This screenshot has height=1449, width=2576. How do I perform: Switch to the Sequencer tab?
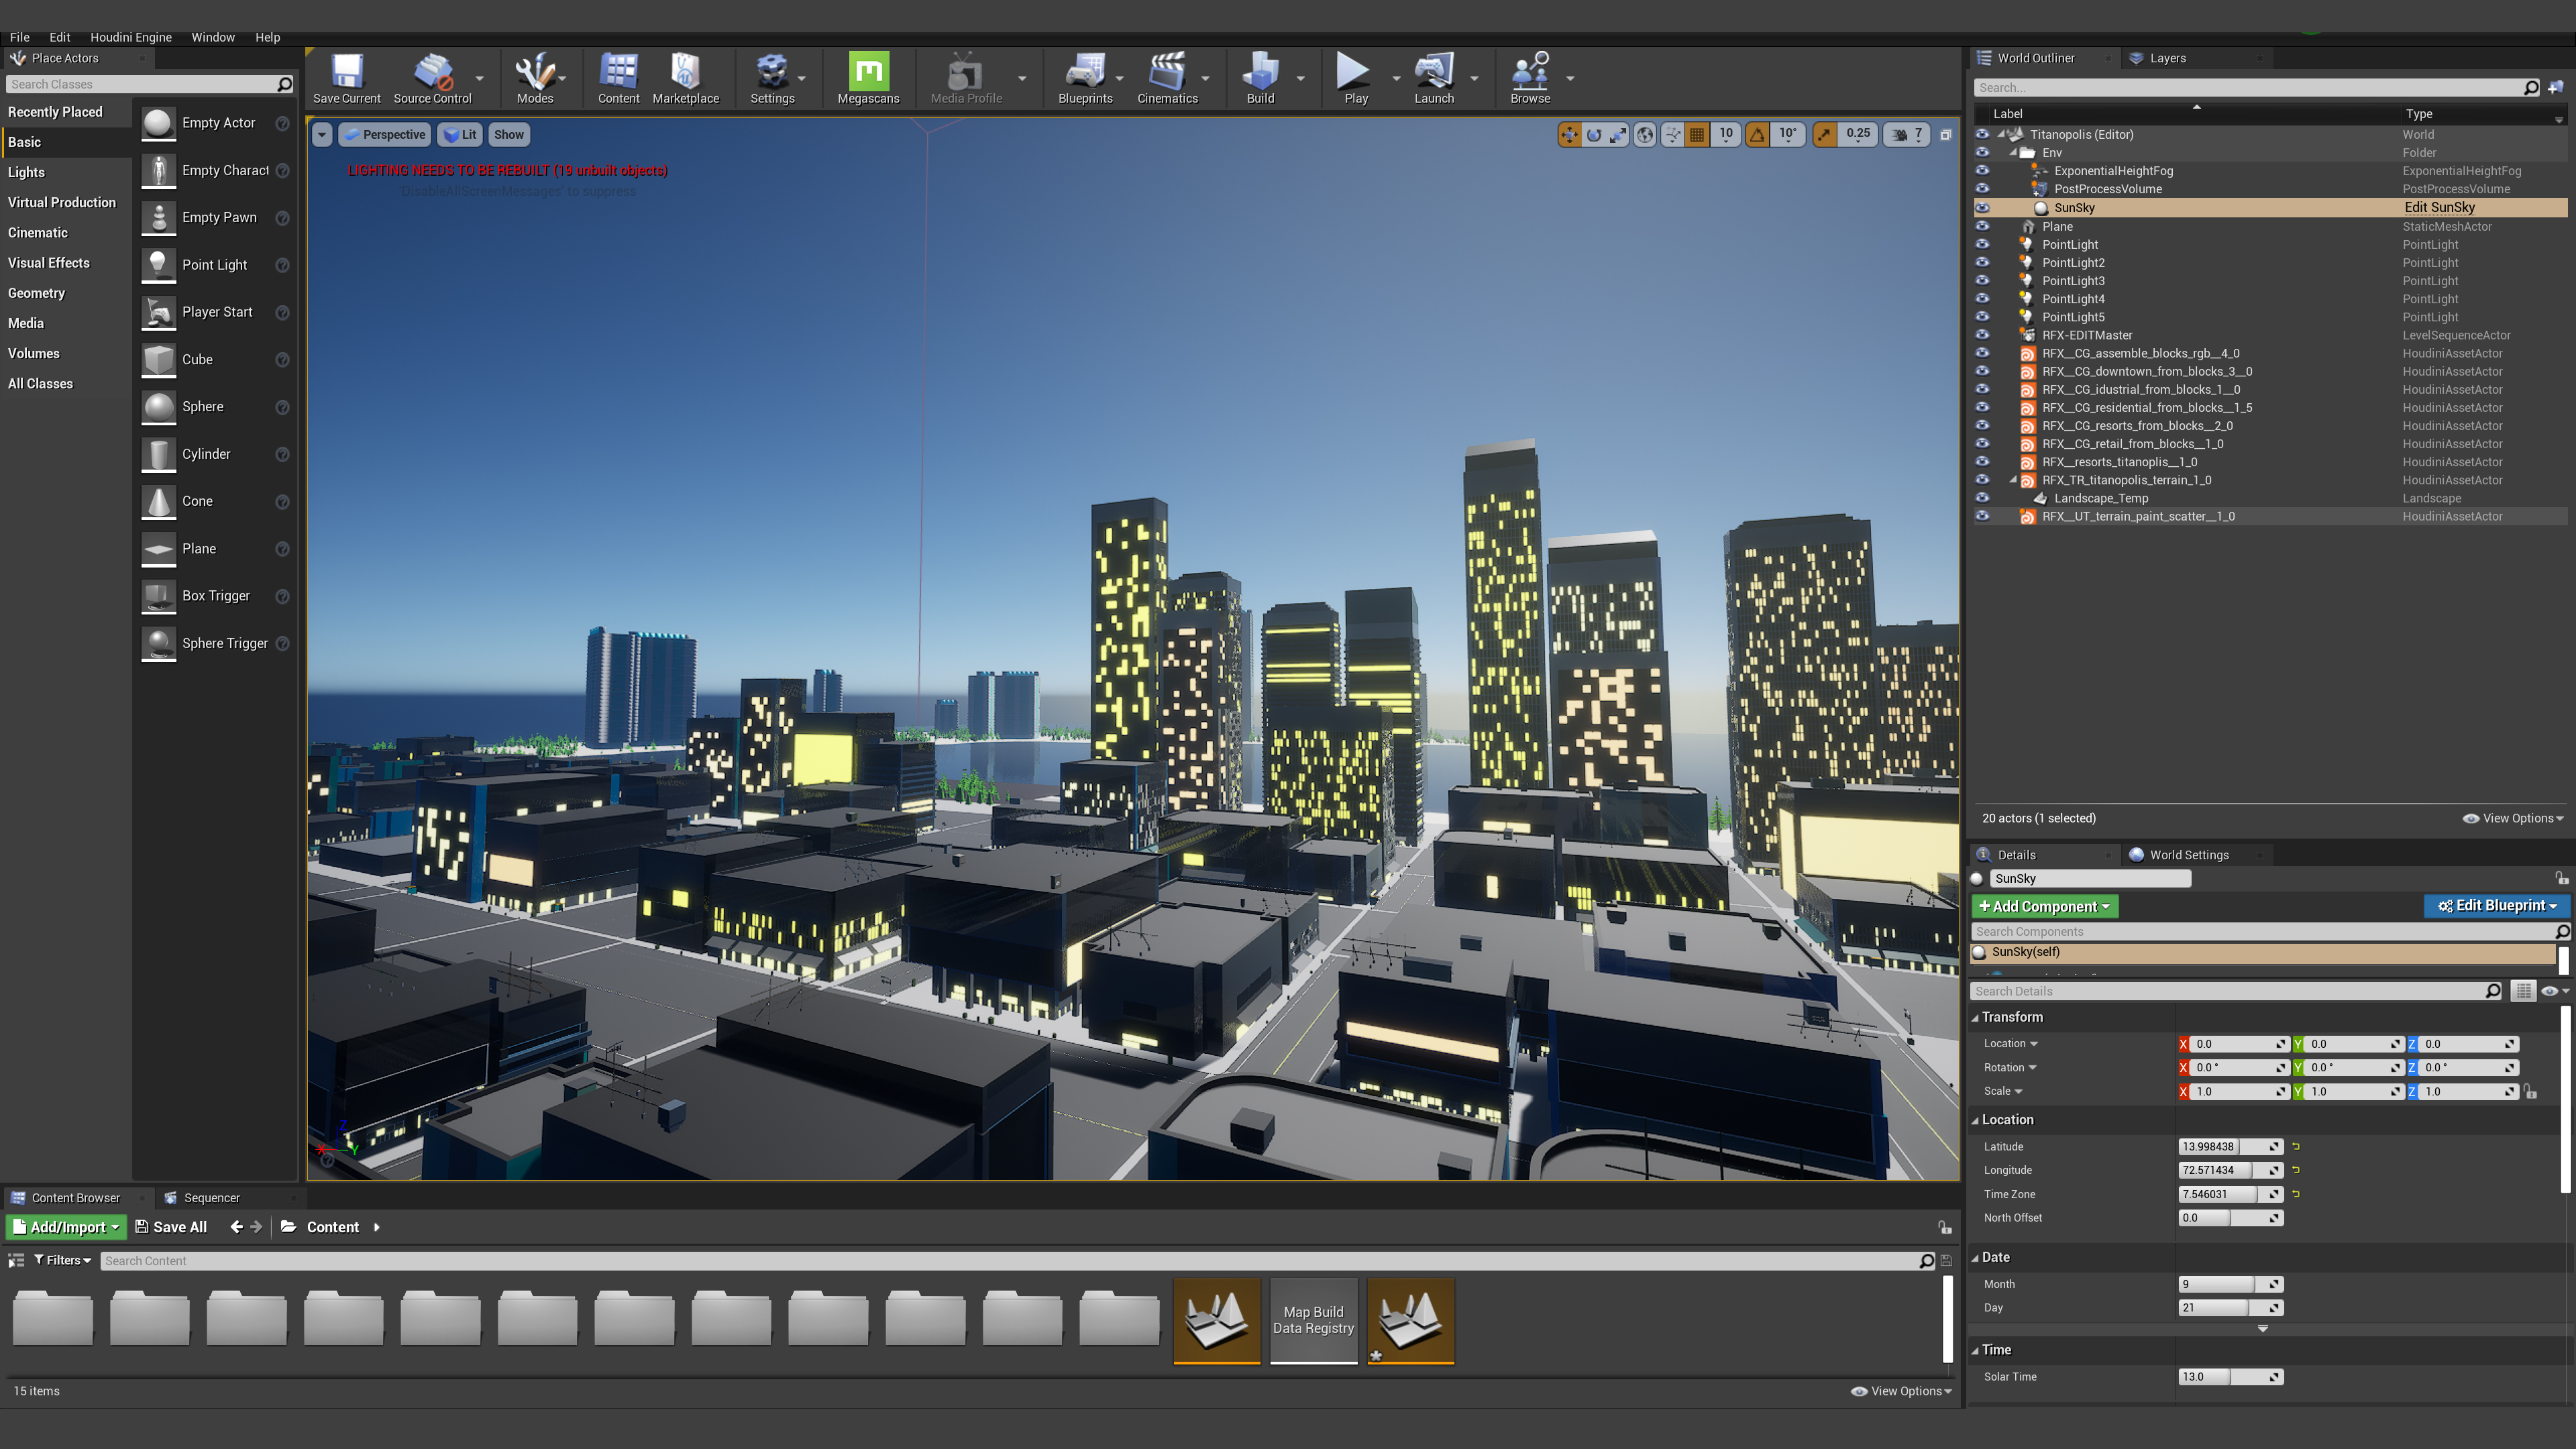(x=211, y=1198)
